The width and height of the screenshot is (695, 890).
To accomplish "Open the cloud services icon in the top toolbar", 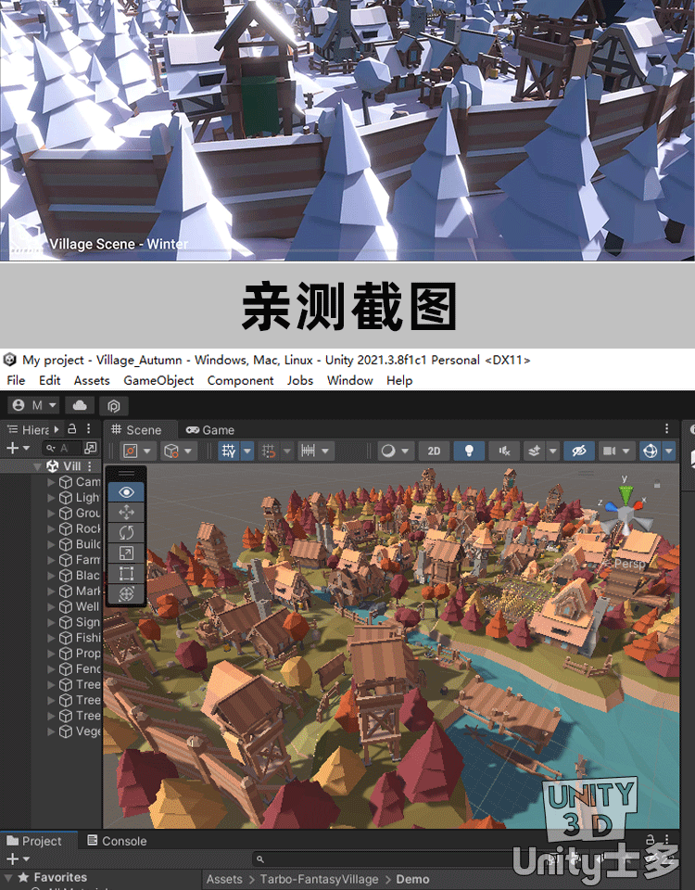I will (80, 405).
